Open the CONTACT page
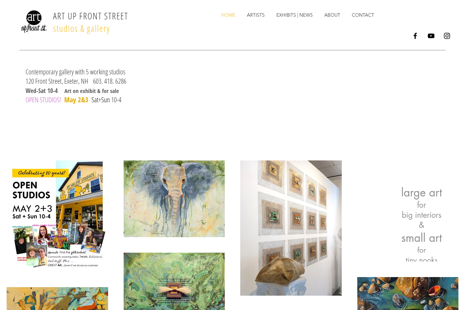This screenshot has height=310, width=465. (x=363, y=15)
